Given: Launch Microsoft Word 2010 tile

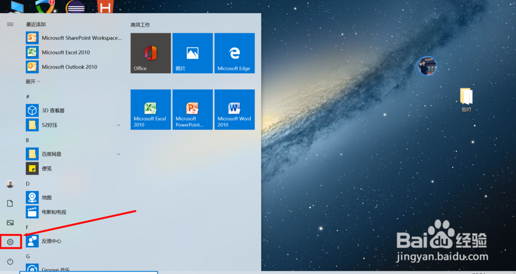Looking at the screenshot, I should pyautogui.click(x=234, y=109).
